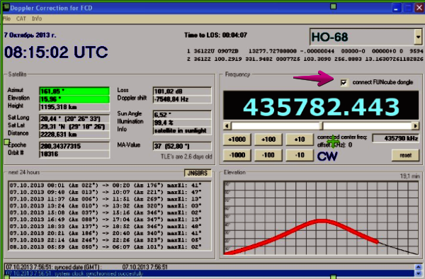The height and width of the screenshot is (279, 425).
Task: Select the 09:48 pass in next 24 hours list
Action: pos(106,193)
